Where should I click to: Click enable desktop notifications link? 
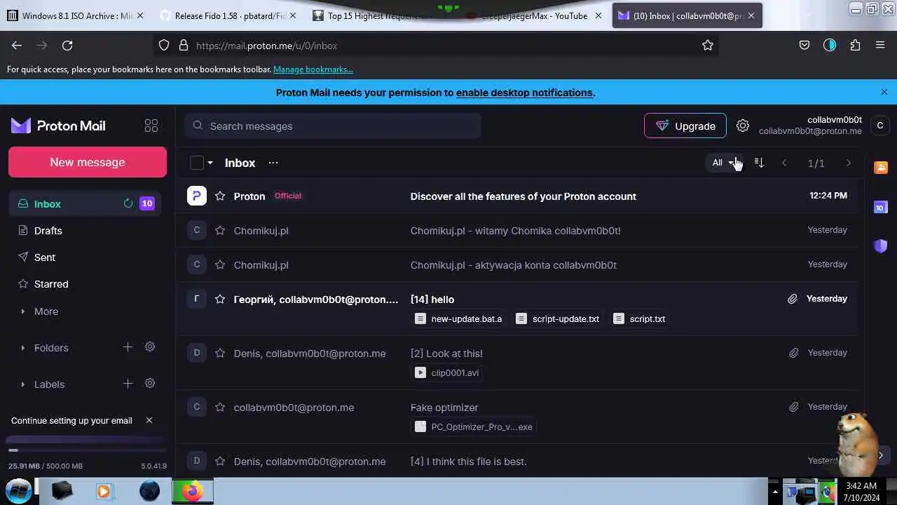tap(524, 93)
